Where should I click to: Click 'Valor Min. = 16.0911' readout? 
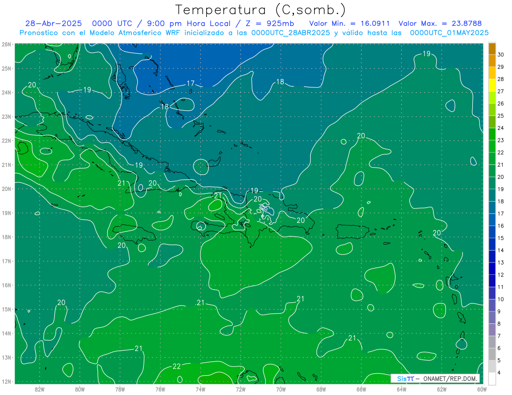coord(349,23)
